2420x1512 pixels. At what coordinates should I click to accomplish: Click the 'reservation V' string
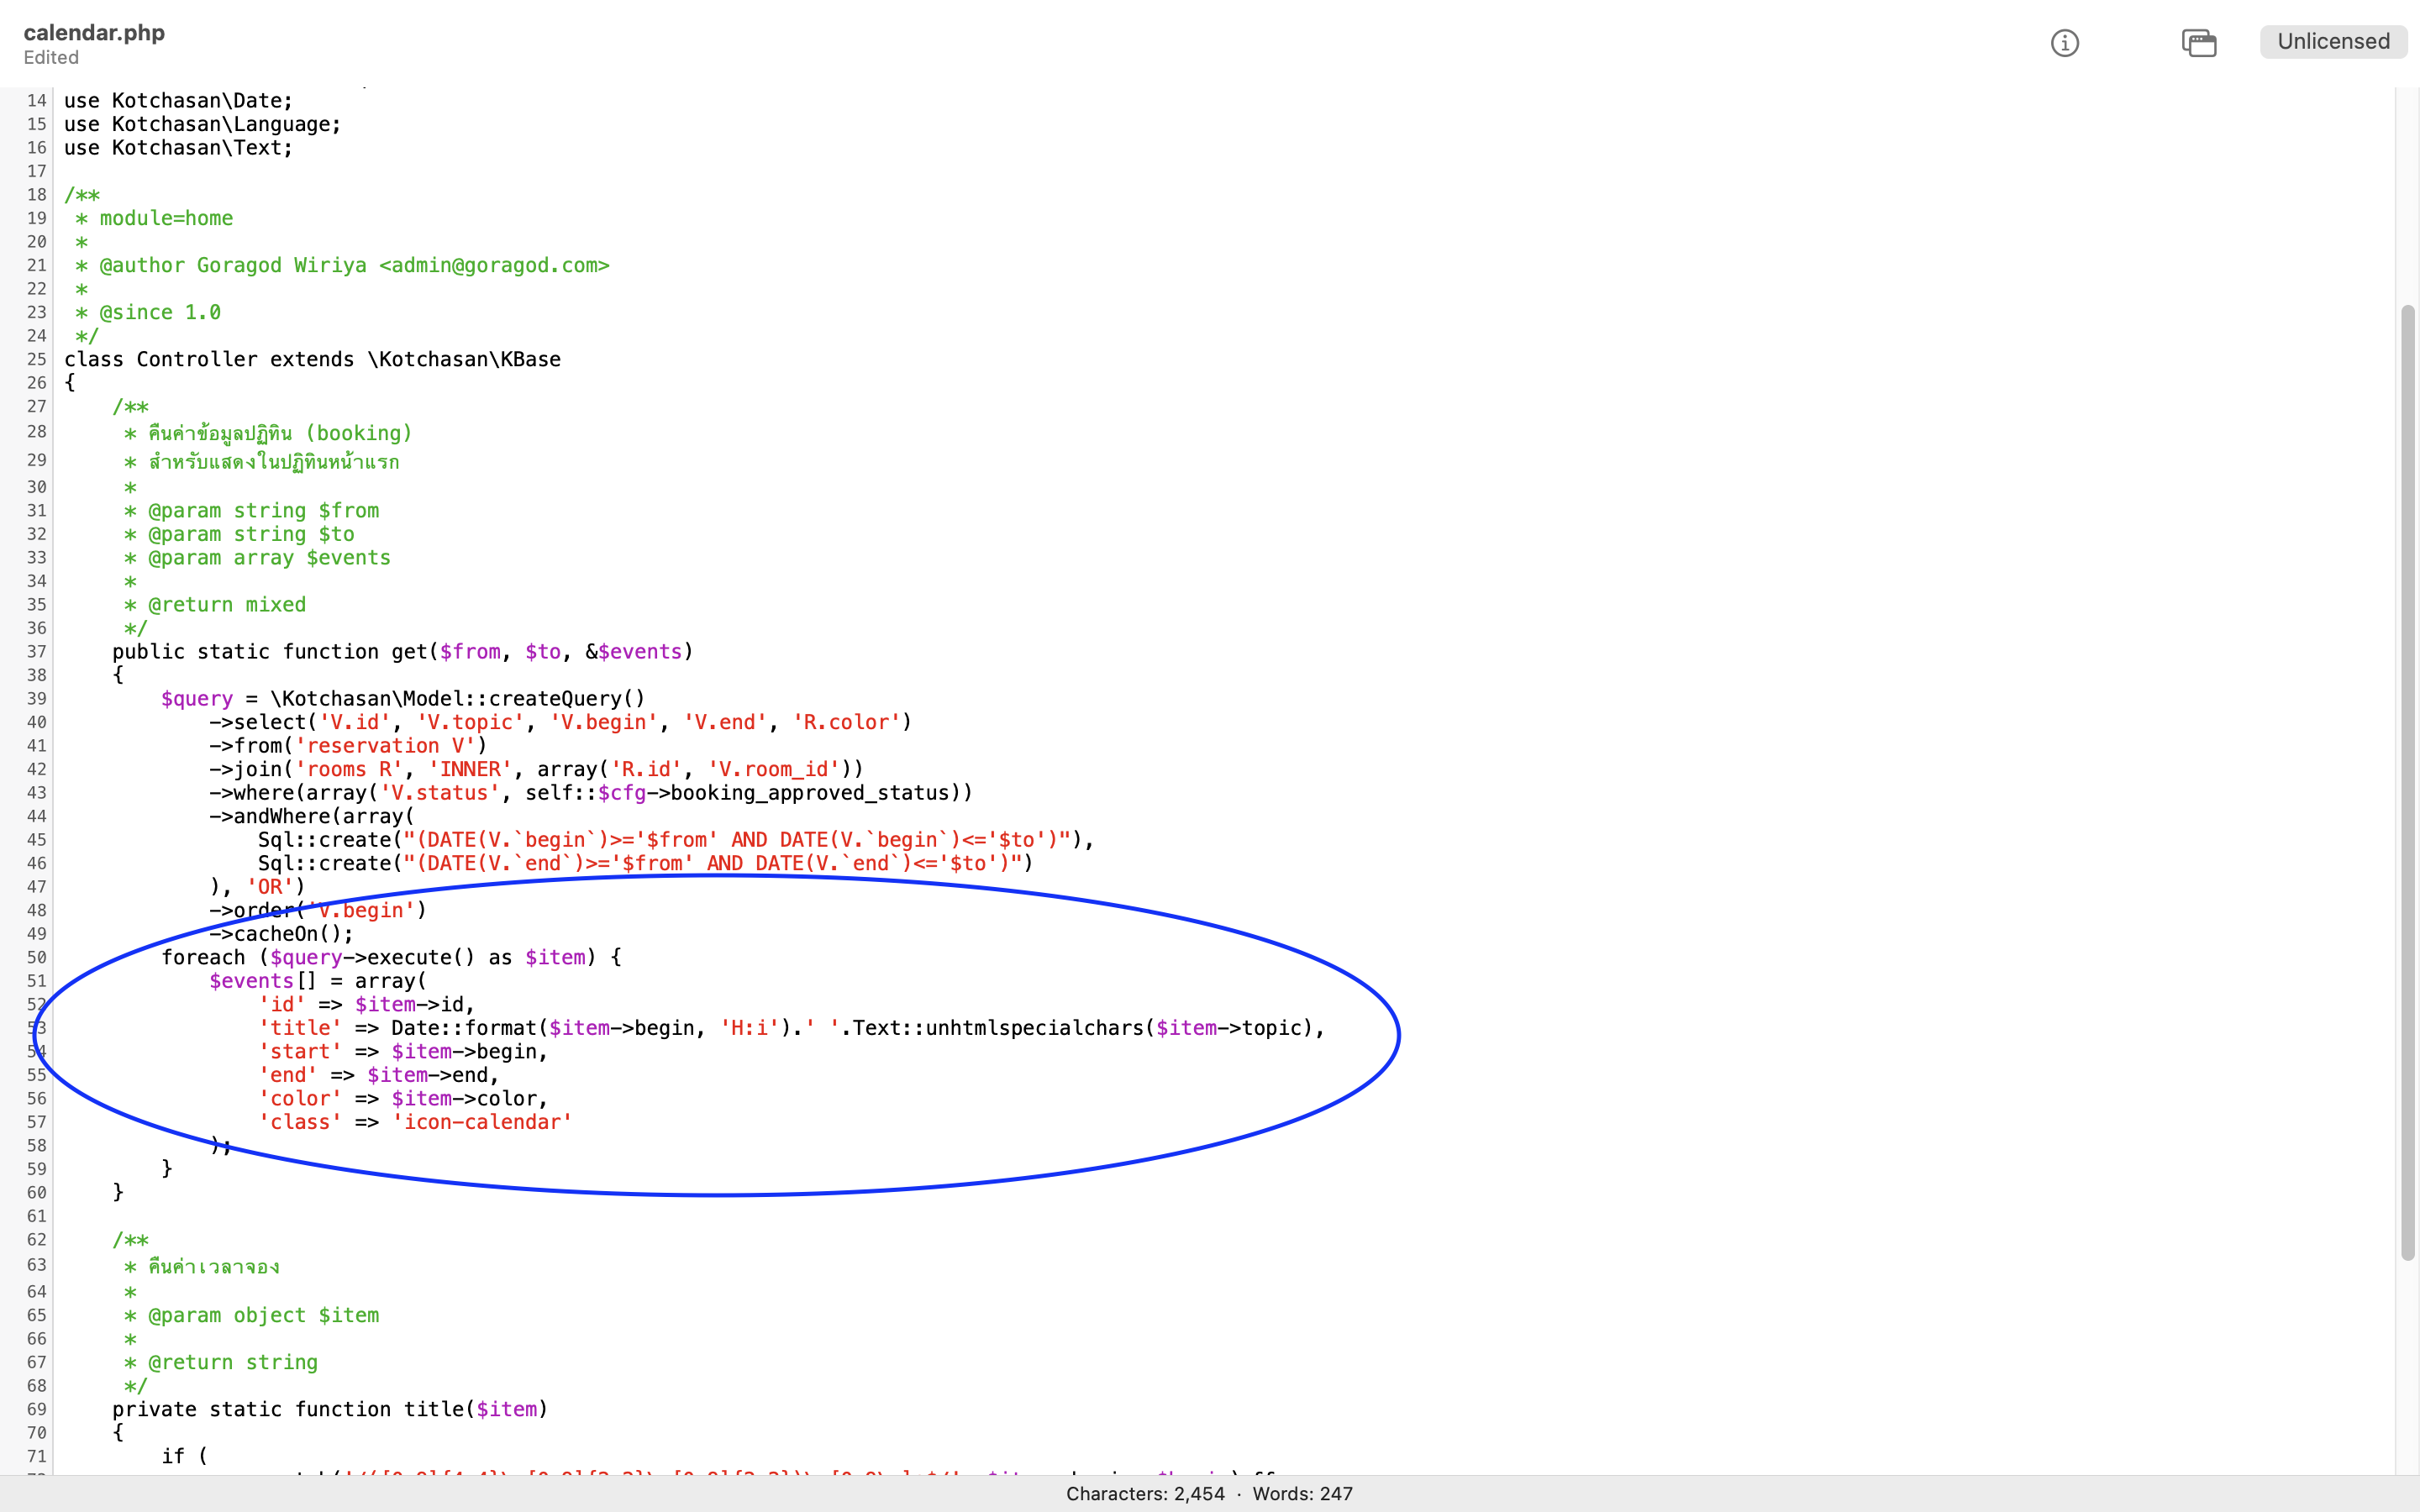pyautogui.click(x=385, y=746)
